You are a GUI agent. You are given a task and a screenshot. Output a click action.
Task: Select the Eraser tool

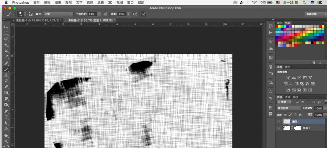[x=6, y=87]
